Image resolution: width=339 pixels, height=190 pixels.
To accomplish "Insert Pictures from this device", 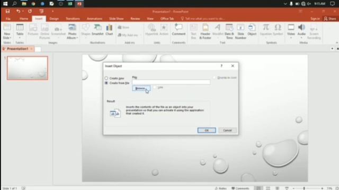I will coord(33,30).
